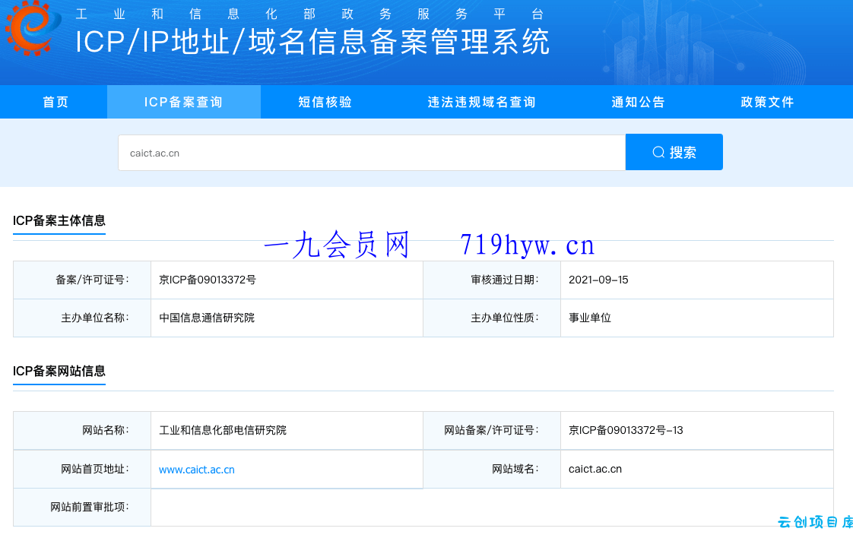The width and height of the screenshot is (853, 541).
Task: Select the organizer name 中国信息通信研究院
Action: (207, 318)
